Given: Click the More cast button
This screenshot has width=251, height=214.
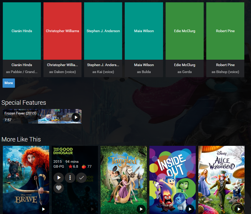Looking at the screenshot, I should pyautogui.click(x=9, y=83).
